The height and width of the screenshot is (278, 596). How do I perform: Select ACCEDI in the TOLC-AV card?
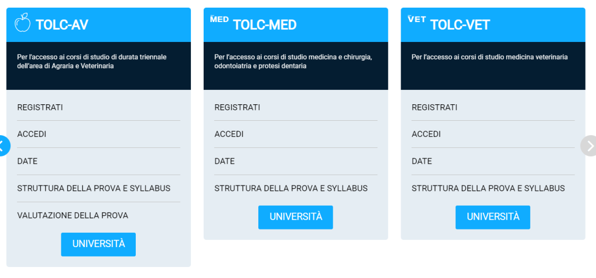click(32, 134)
